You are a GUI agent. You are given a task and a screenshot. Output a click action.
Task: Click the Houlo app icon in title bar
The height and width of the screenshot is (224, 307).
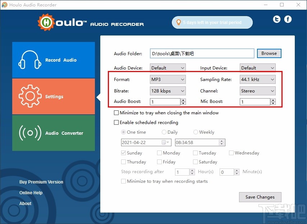(x=5, y=5)
